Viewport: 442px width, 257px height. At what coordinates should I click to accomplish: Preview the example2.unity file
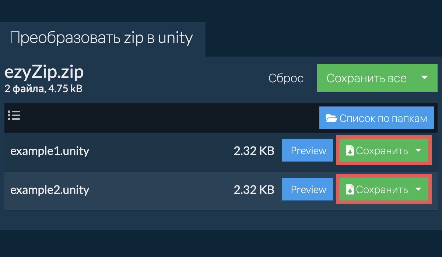pyautogui.click(x=308, y=189)
